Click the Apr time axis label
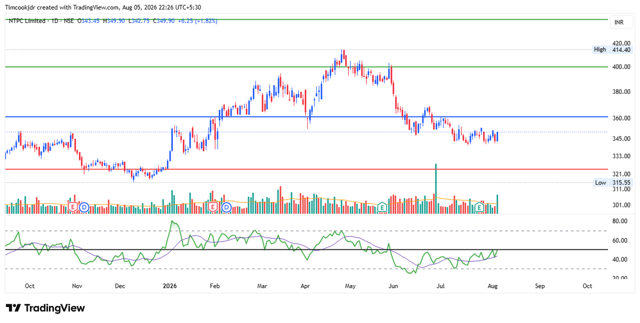Viewport: 640px width, 323px height. [305, 286]
